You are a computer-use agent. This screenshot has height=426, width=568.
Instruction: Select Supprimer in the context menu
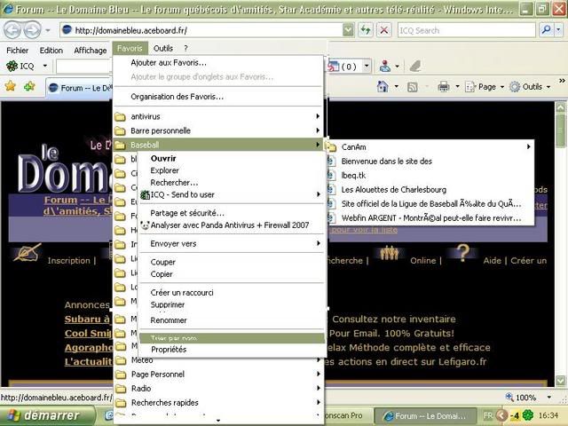point(232,304)
